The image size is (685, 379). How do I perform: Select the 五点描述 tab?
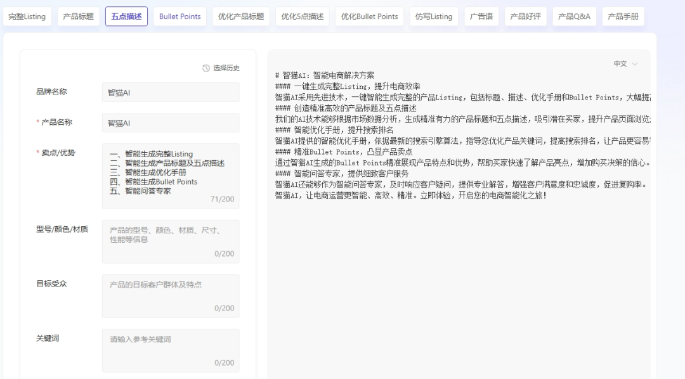point(126,16)
